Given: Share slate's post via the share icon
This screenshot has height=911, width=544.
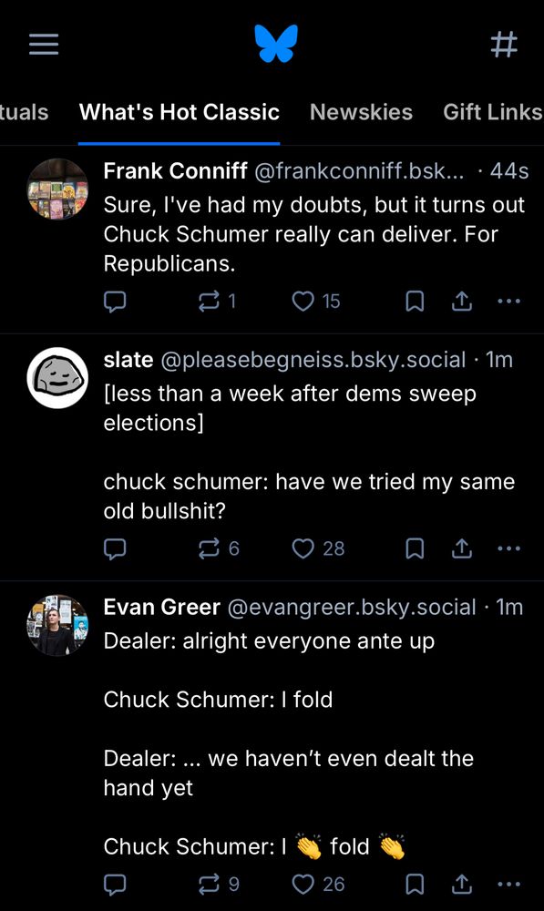Looking at the screenshot, I should coord(462,548).
